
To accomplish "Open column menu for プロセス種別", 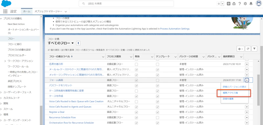I will pyautogui.click(x=131, y=57).
